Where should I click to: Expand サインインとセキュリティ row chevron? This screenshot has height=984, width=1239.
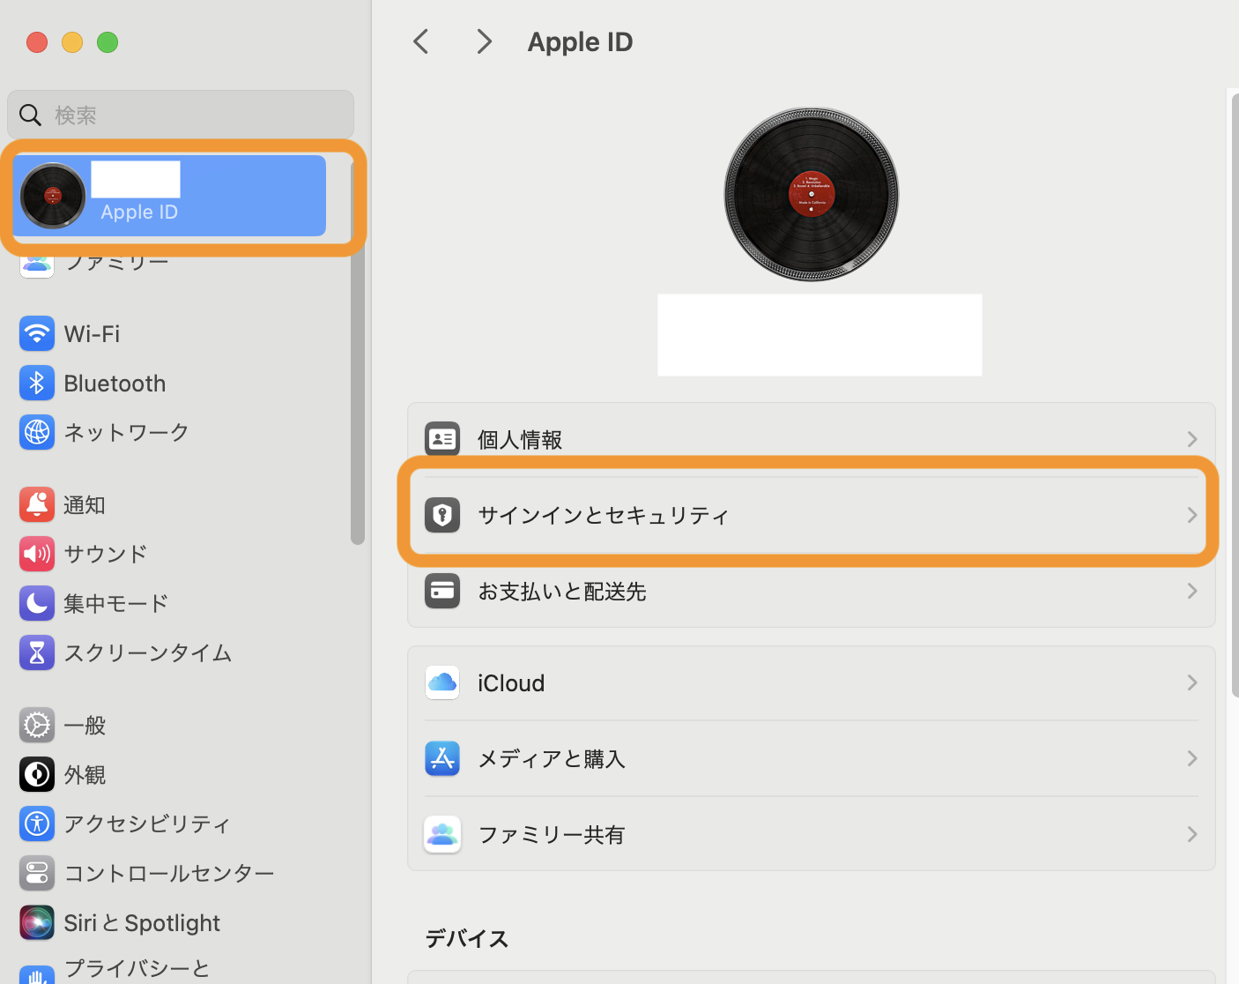tap(1191, 515)
